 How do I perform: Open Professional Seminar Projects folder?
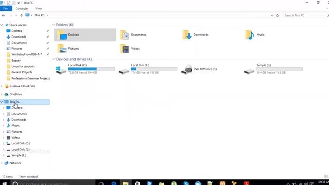[31, 78]
